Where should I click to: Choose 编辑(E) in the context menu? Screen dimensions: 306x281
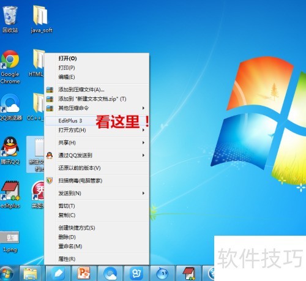pyautogui.click(x=97, y=77)
